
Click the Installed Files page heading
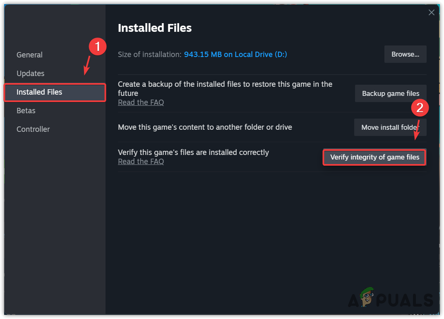coord(155,28)
